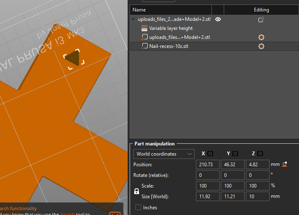The image size is (299, 215).
Task: Click the Size Y field showing 11.21
Action: tap(233, 197)
